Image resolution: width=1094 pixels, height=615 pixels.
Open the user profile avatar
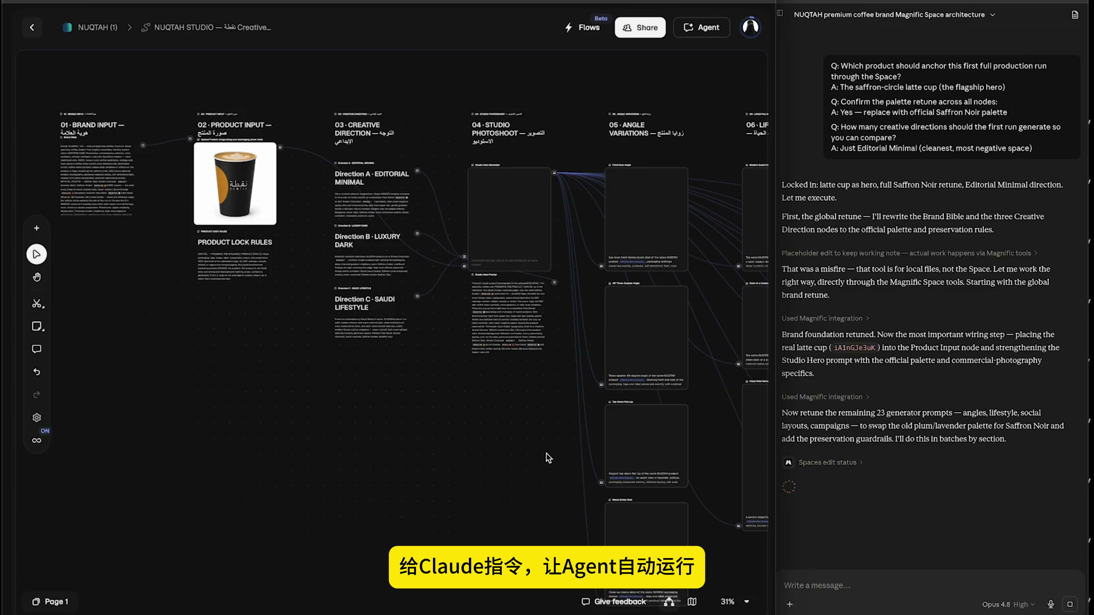(750, 27)
